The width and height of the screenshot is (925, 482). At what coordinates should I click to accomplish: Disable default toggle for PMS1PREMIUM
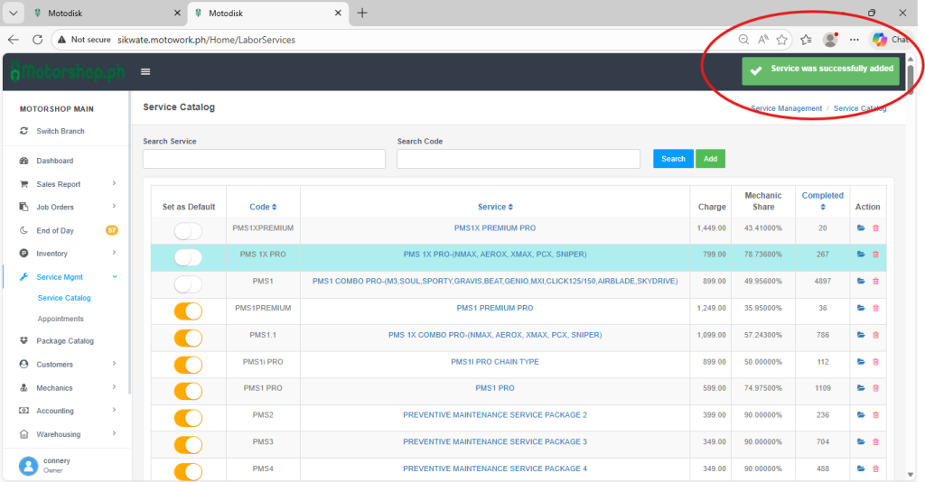coord(188,311)
